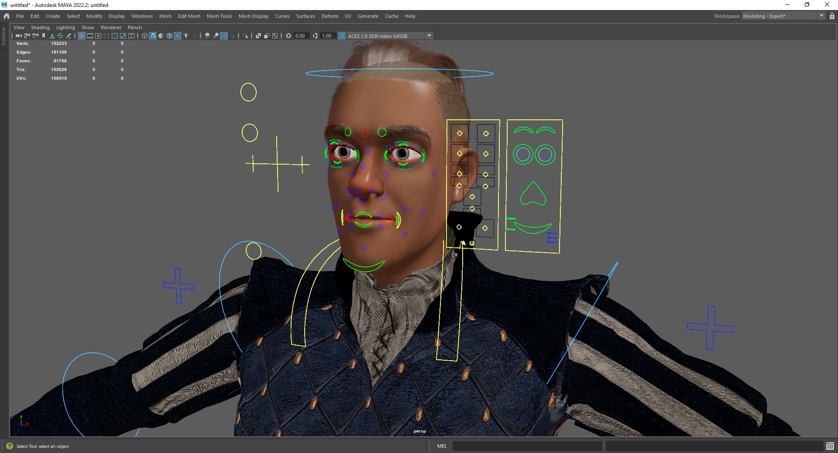Toggle the Field Chart overlay

point(115,36)
